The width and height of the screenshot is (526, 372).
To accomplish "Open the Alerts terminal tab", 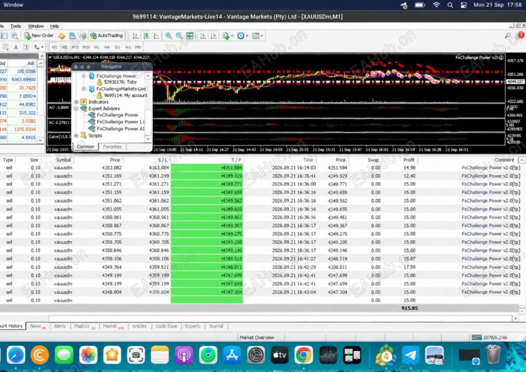I will click(x=60, y=326).
